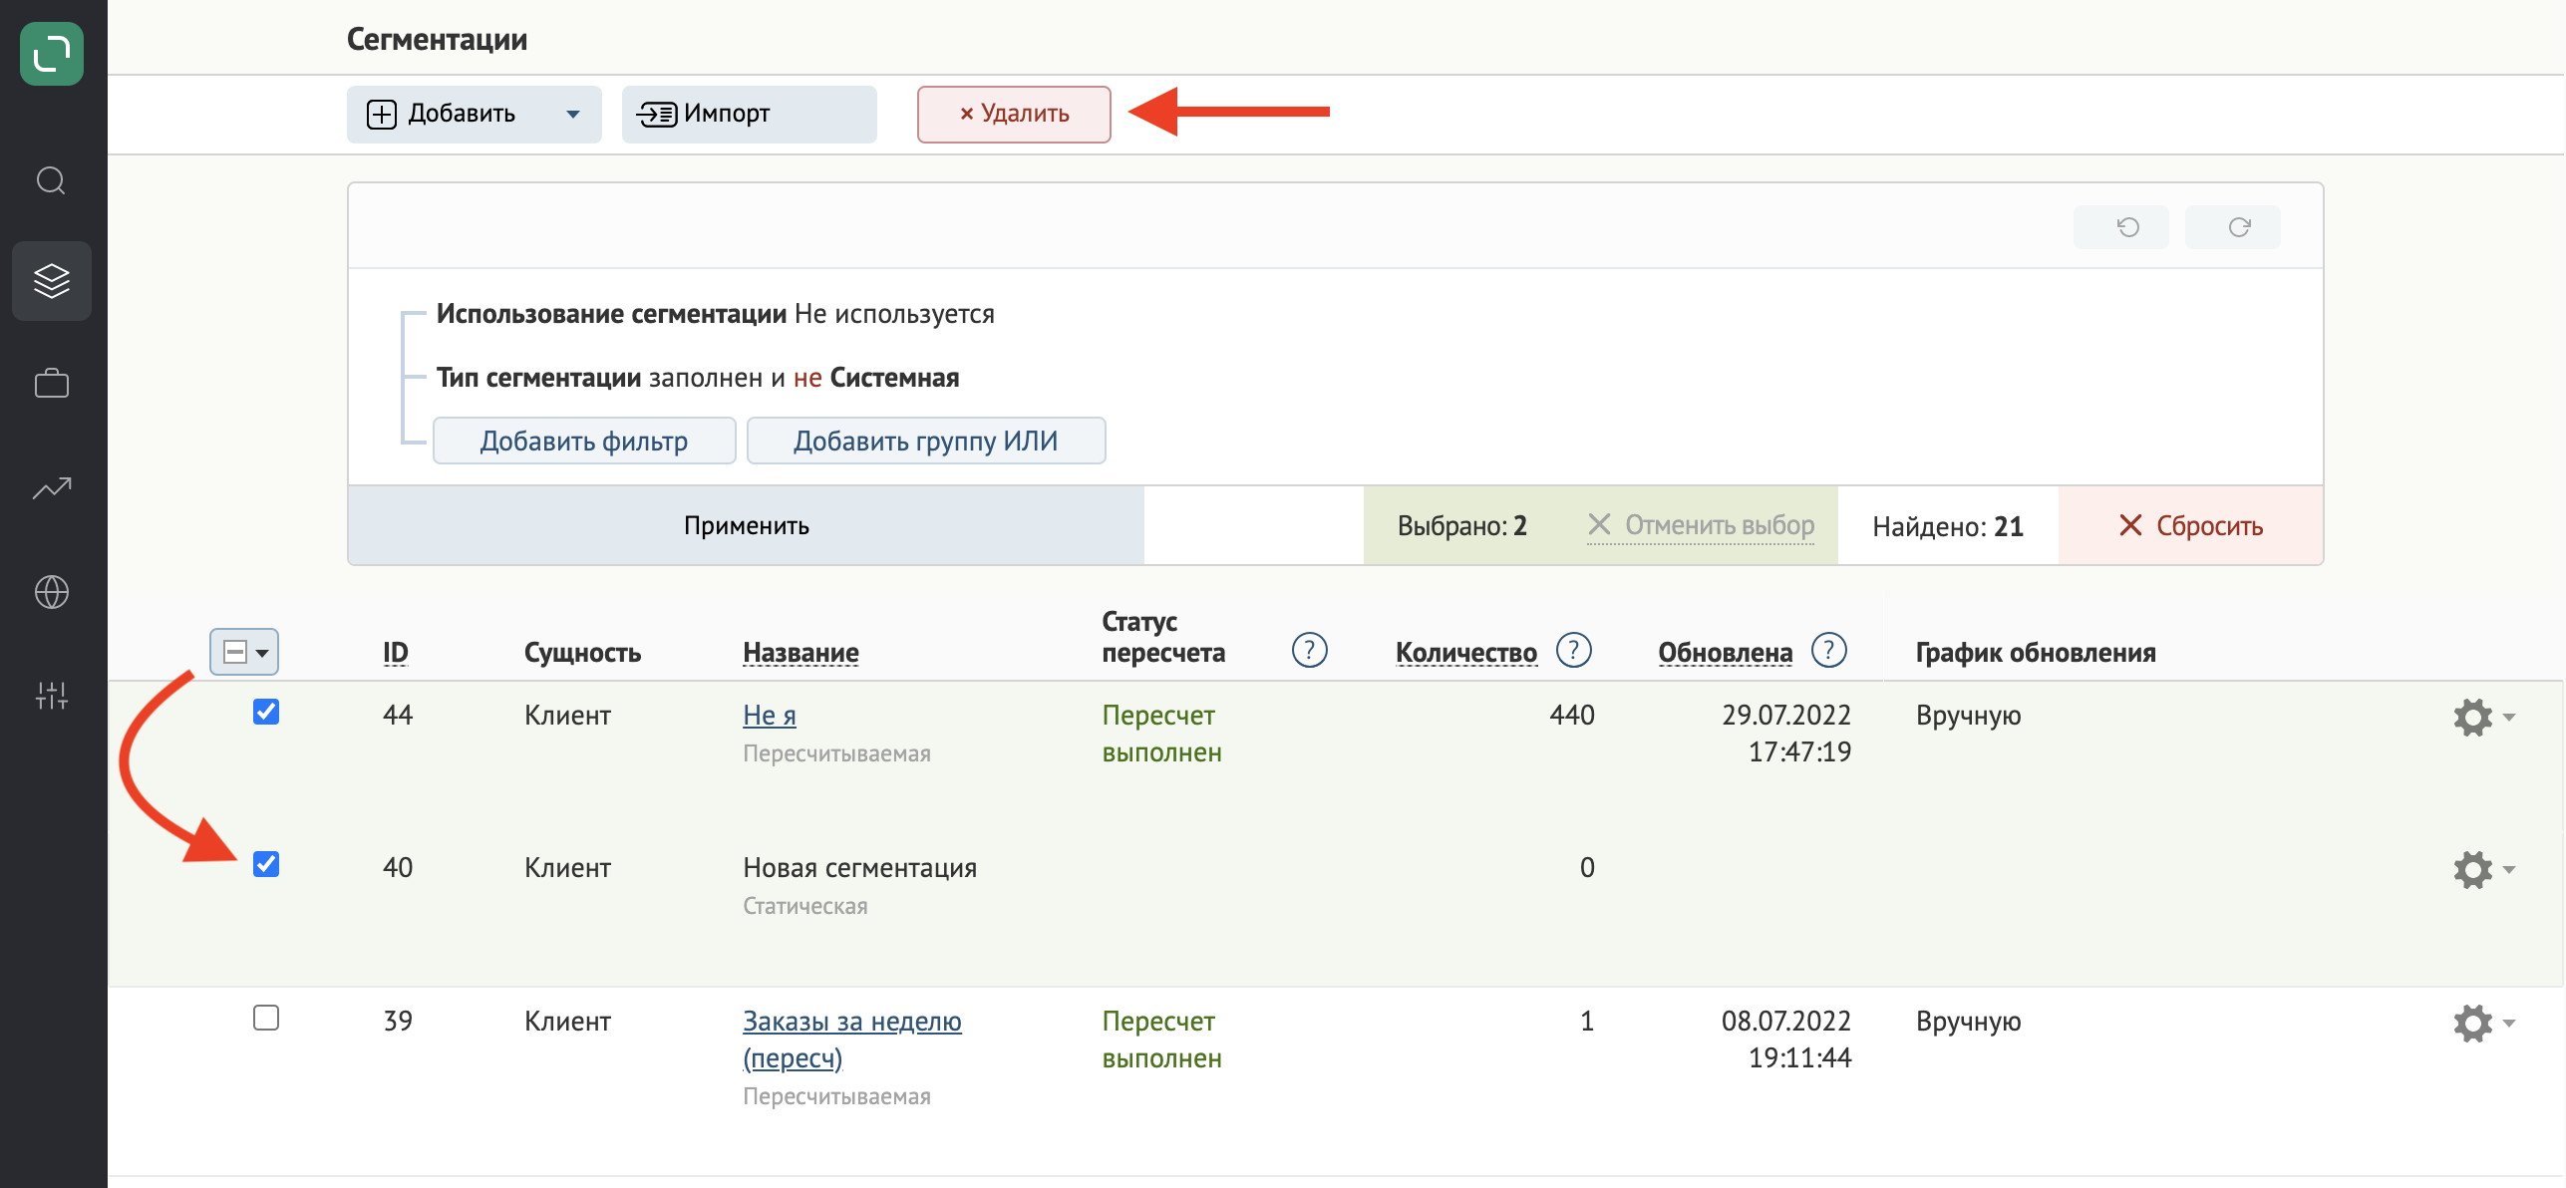
Task: Click the Удалить button
Action: point(1014,114)
